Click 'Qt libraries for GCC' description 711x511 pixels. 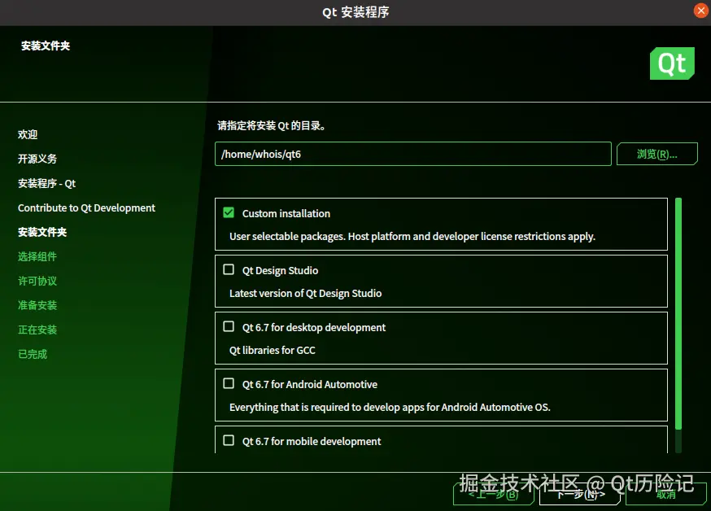(272, 350)
